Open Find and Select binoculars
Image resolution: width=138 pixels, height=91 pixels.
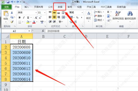click(130, 15)
